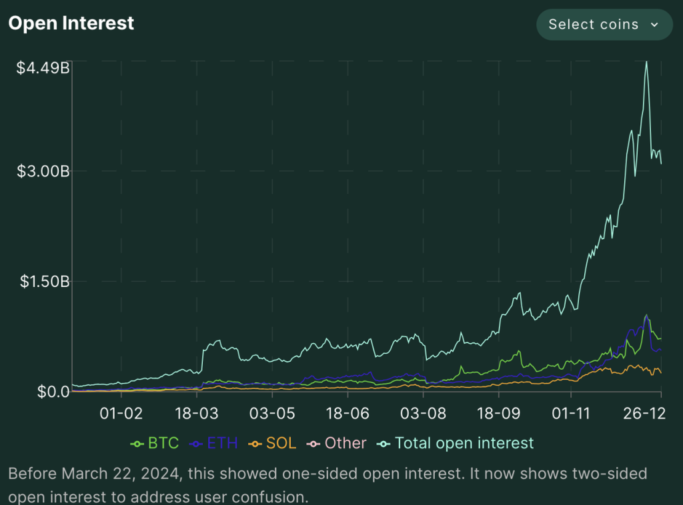
Task: Click the 01-11 x-axis date label
Action: tap(571, 413)
